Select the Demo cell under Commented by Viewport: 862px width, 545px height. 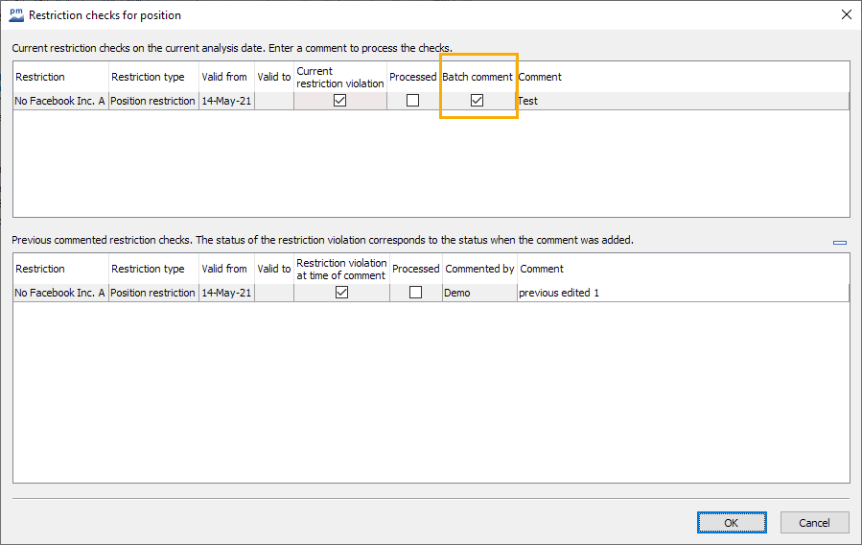(479, 293)
